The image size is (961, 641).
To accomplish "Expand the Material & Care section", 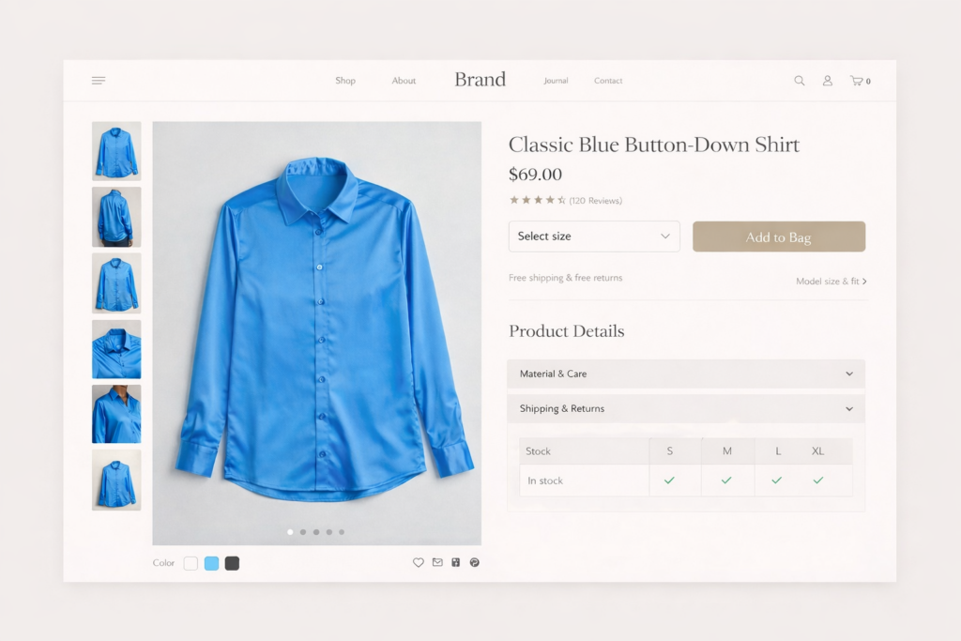I will point(685,374).
